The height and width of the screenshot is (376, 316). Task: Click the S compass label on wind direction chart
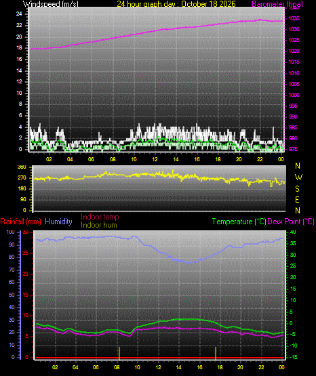297,189
